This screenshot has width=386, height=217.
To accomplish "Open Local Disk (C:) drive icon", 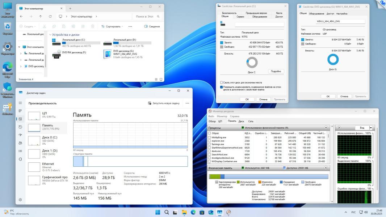I will (x=56, y=42).
